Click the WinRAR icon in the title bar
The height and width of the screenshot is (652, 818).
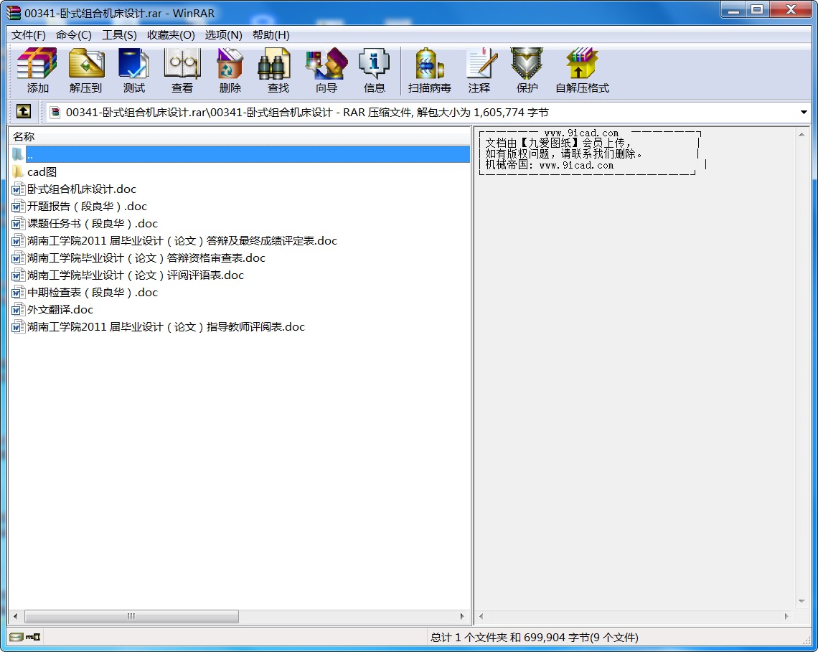pyautogui.click(x=14, y=13)
